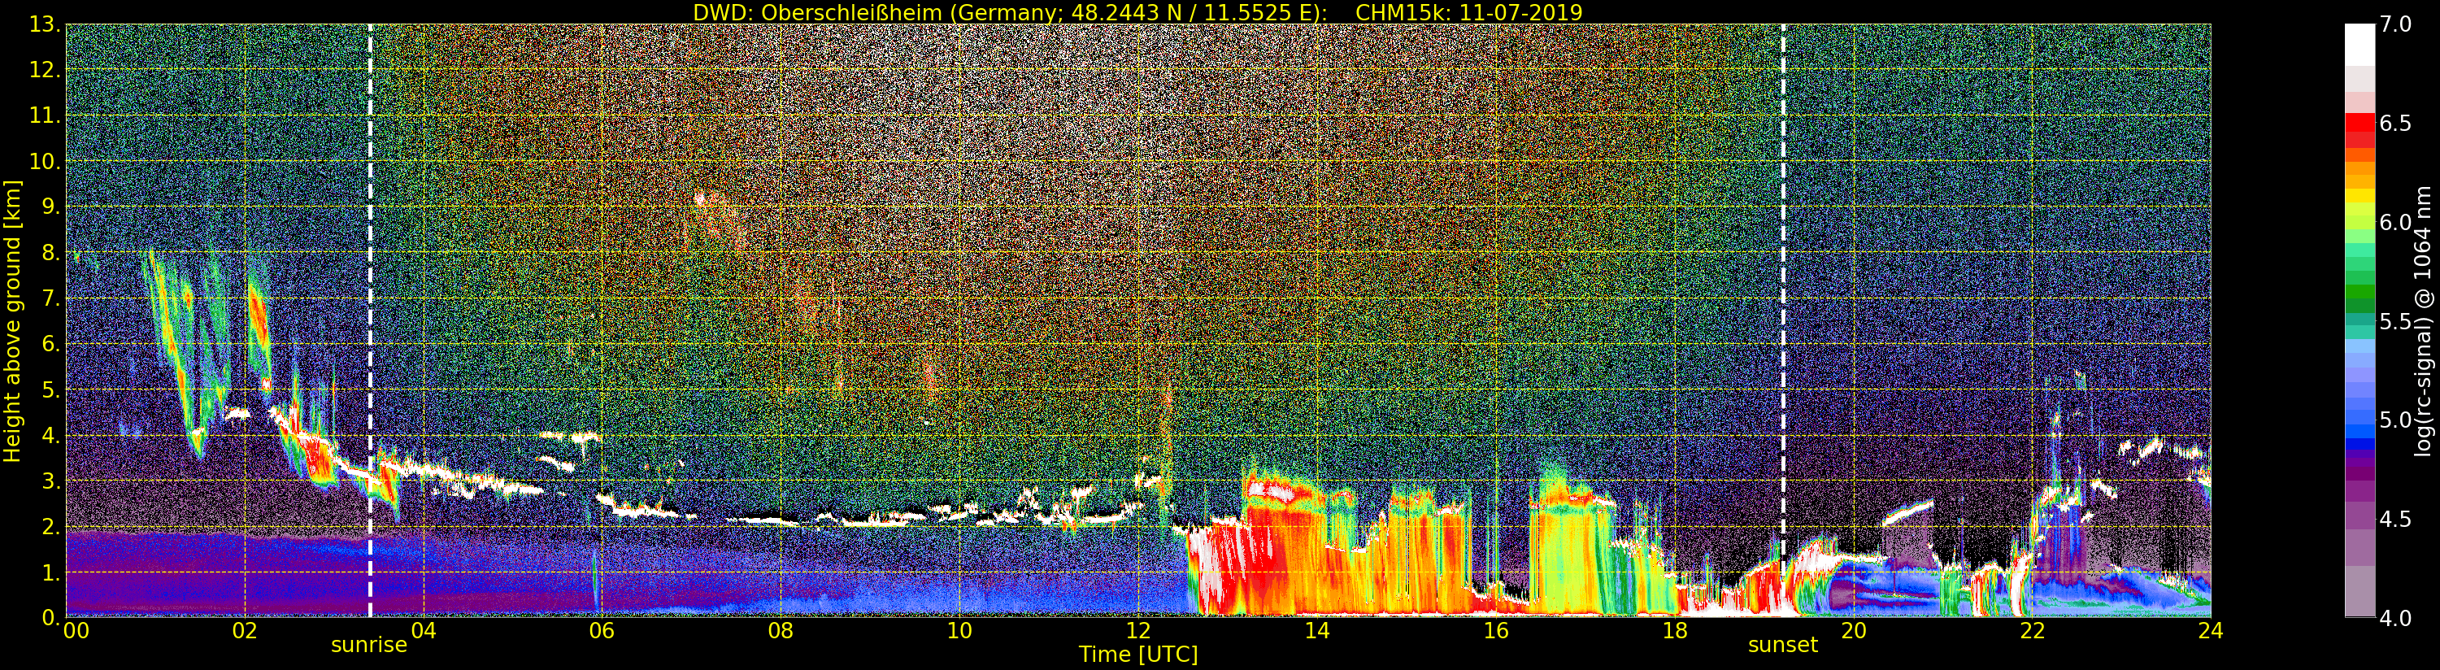Click the time axis tick '20'
The height and width of the screenshot is (670, 2440).
click(1853, 631)
